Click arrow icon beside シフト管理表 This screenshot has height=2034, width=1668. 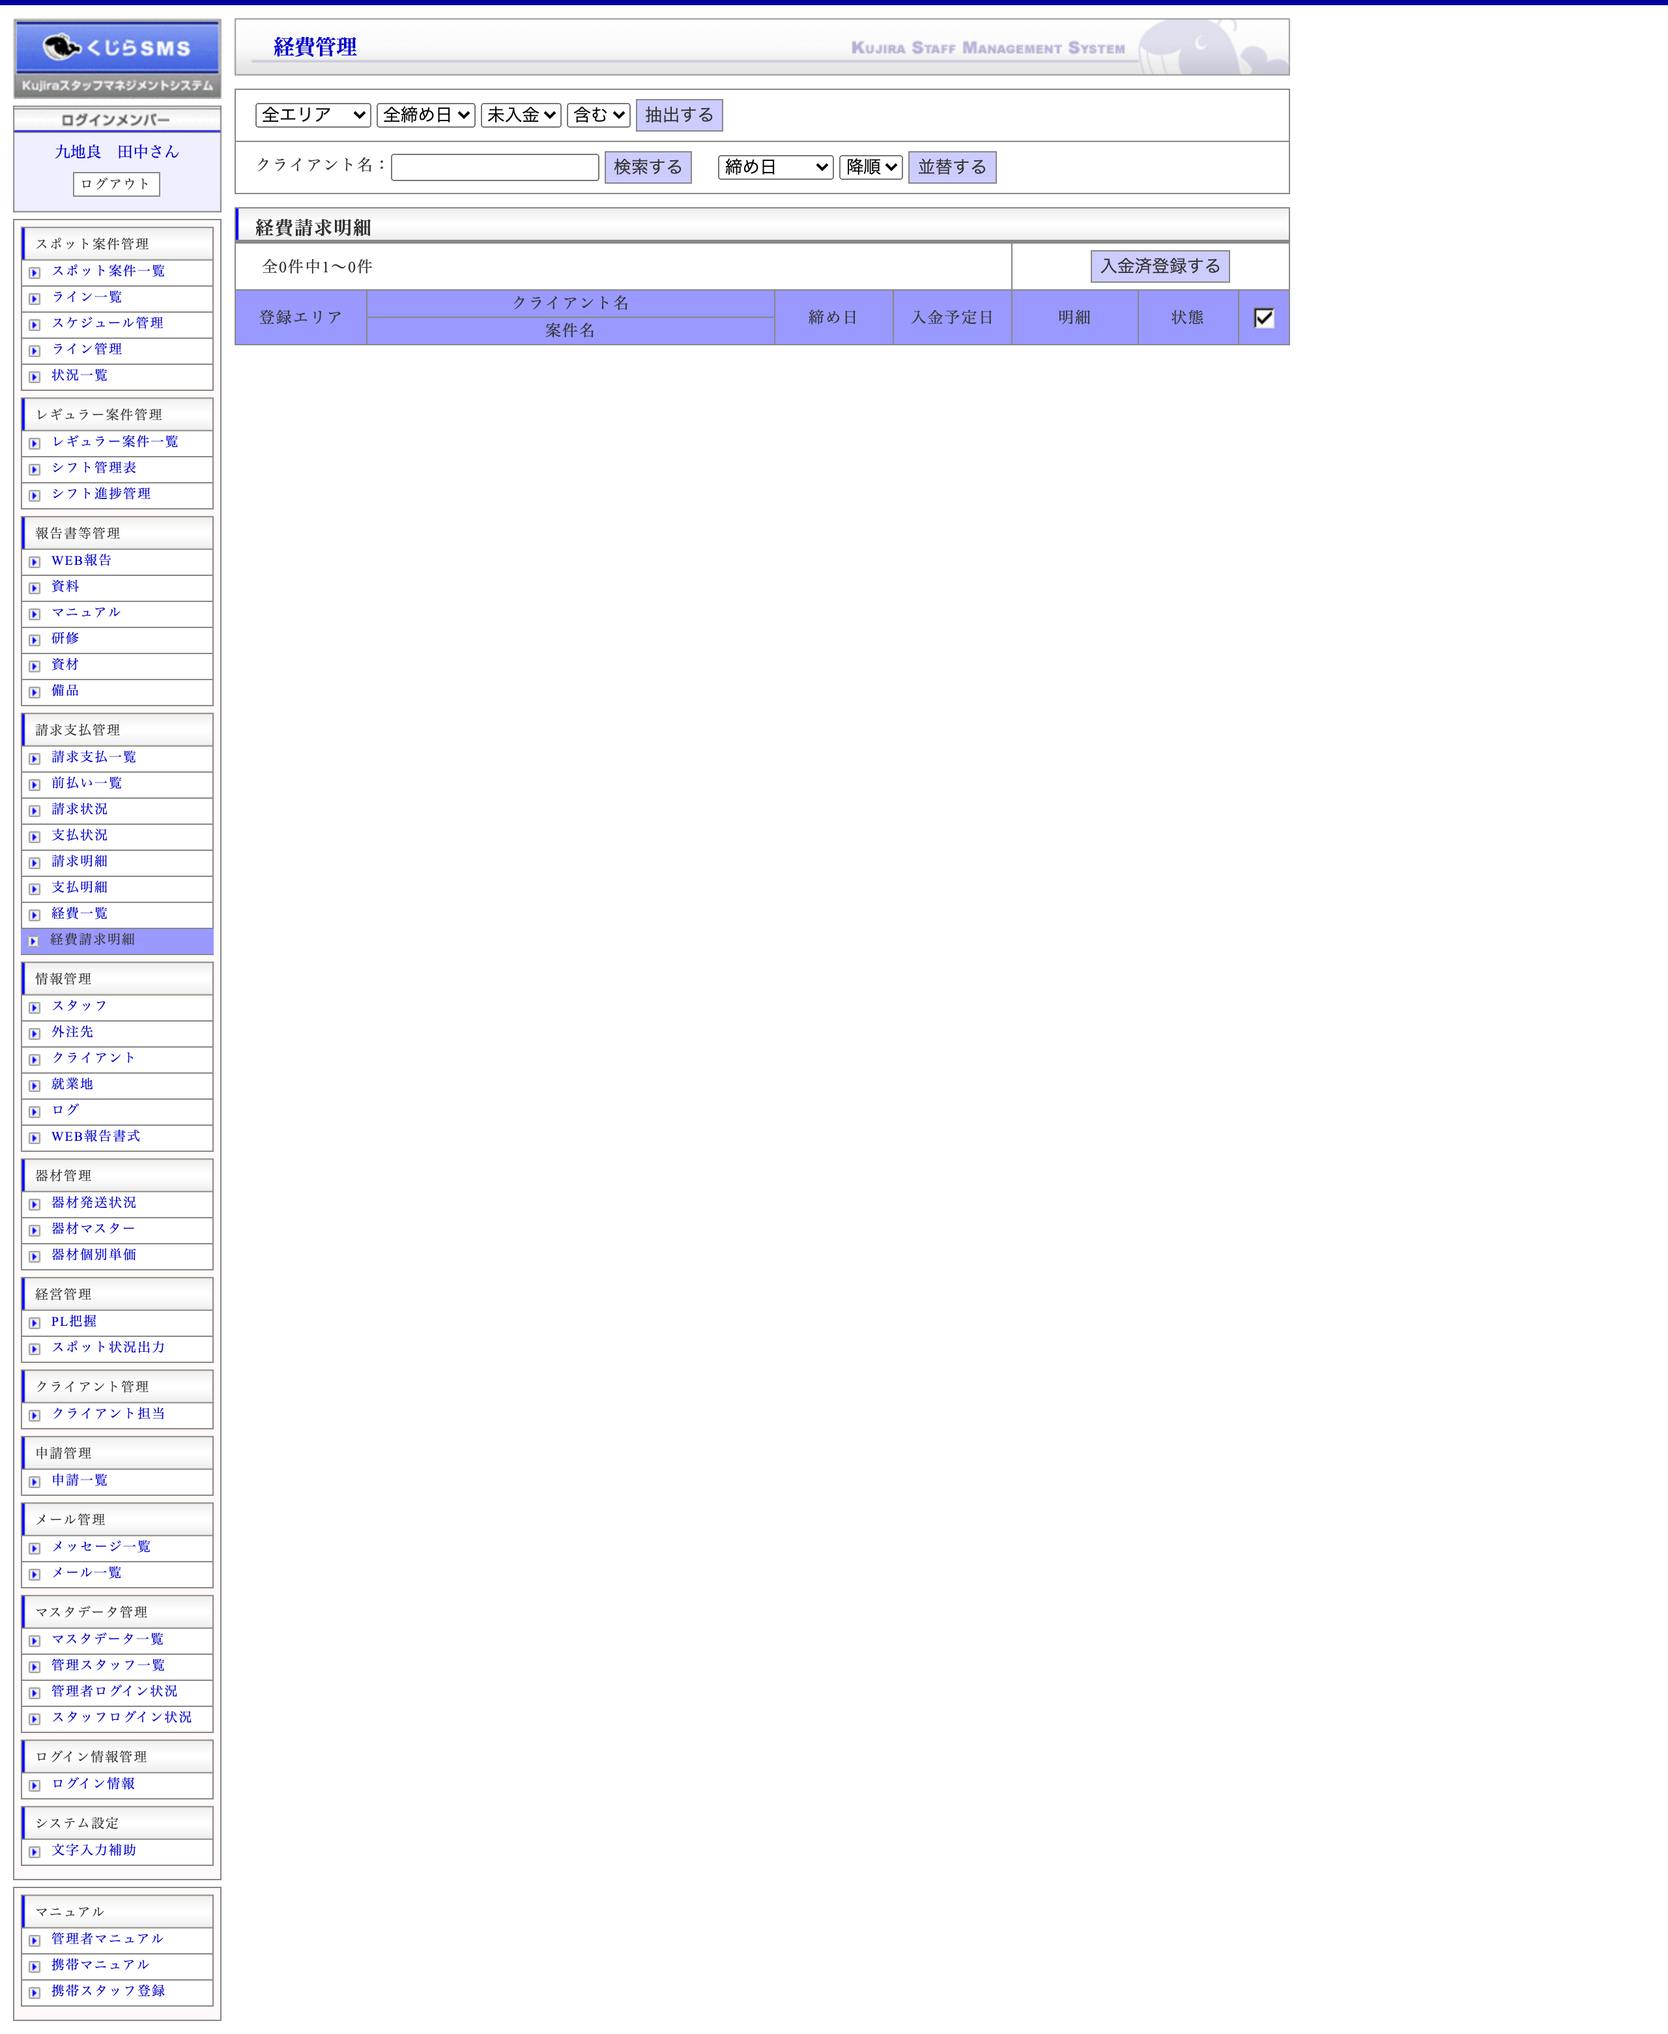click(x=35, y=470)
